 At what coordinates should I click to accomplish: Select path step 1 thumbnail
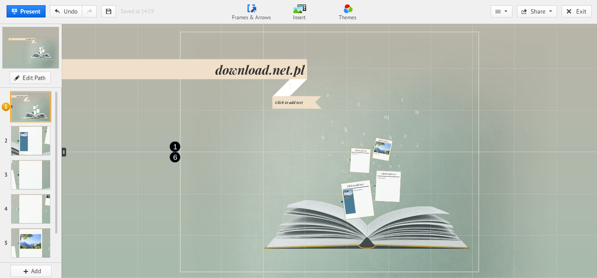click(x=30, y=107)
